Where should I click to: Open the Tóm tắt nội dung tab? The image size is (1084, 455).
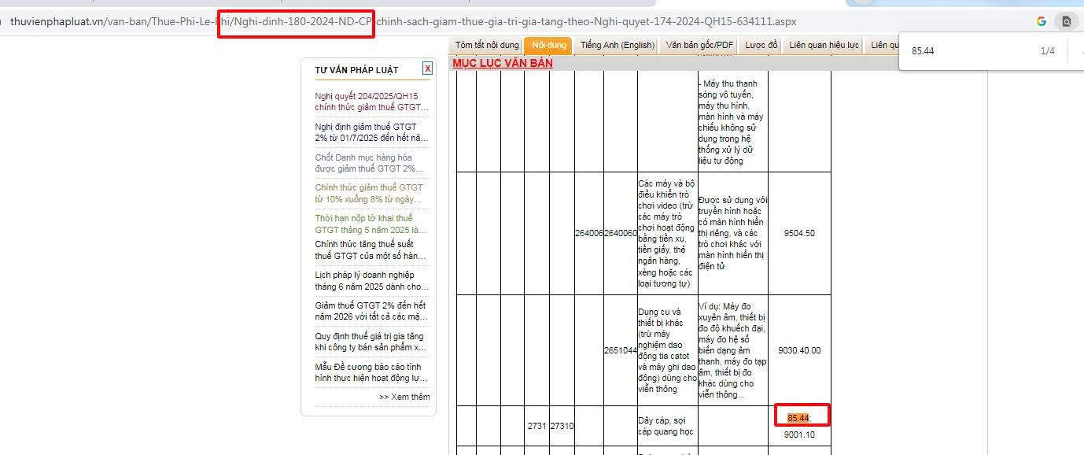(487, 45)
